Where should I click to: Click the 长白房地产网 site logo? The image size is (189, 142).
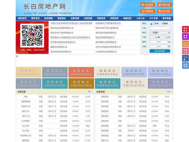pos(45,7)
